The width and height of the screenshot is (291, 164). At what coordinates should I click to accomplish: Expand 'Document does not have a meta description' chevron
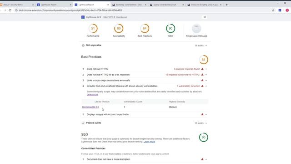(x=206, y=159)
